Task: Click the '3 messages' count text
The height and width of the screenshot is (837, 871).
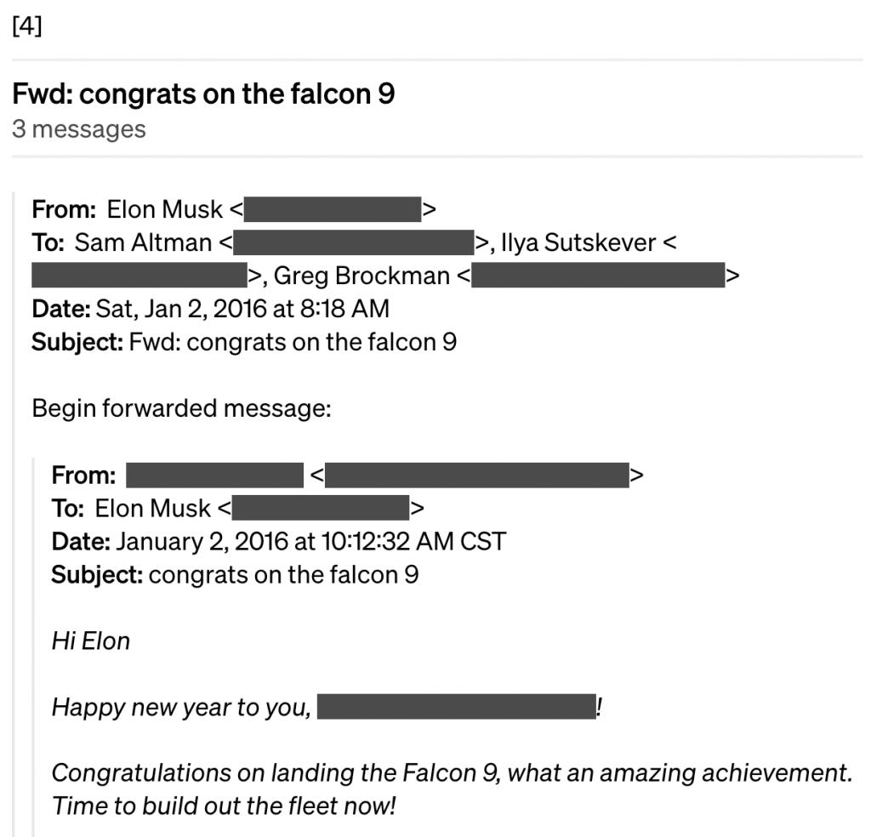Action: pyautogui.click(x=79, y=128)
